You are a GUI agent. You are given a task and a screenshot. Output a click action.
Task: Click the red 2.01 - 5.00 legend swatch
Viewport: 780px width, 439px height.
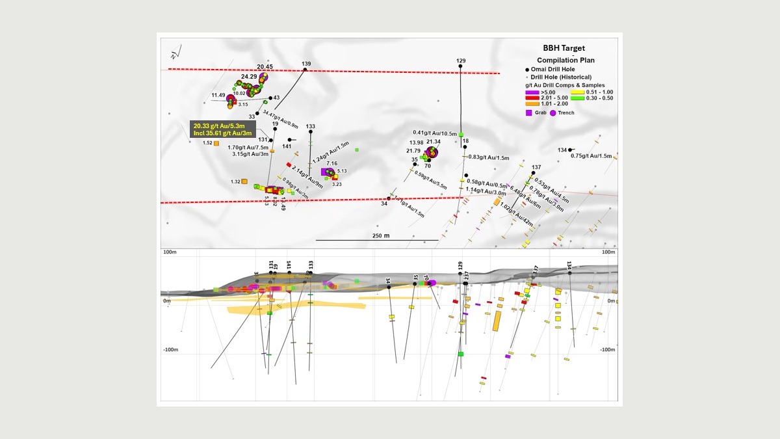click(x=532, y=98)
